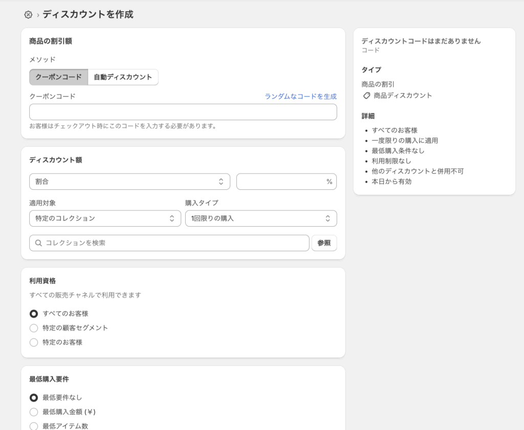
Task: Click the クーポンコード text input field
Action: [183, 112]
